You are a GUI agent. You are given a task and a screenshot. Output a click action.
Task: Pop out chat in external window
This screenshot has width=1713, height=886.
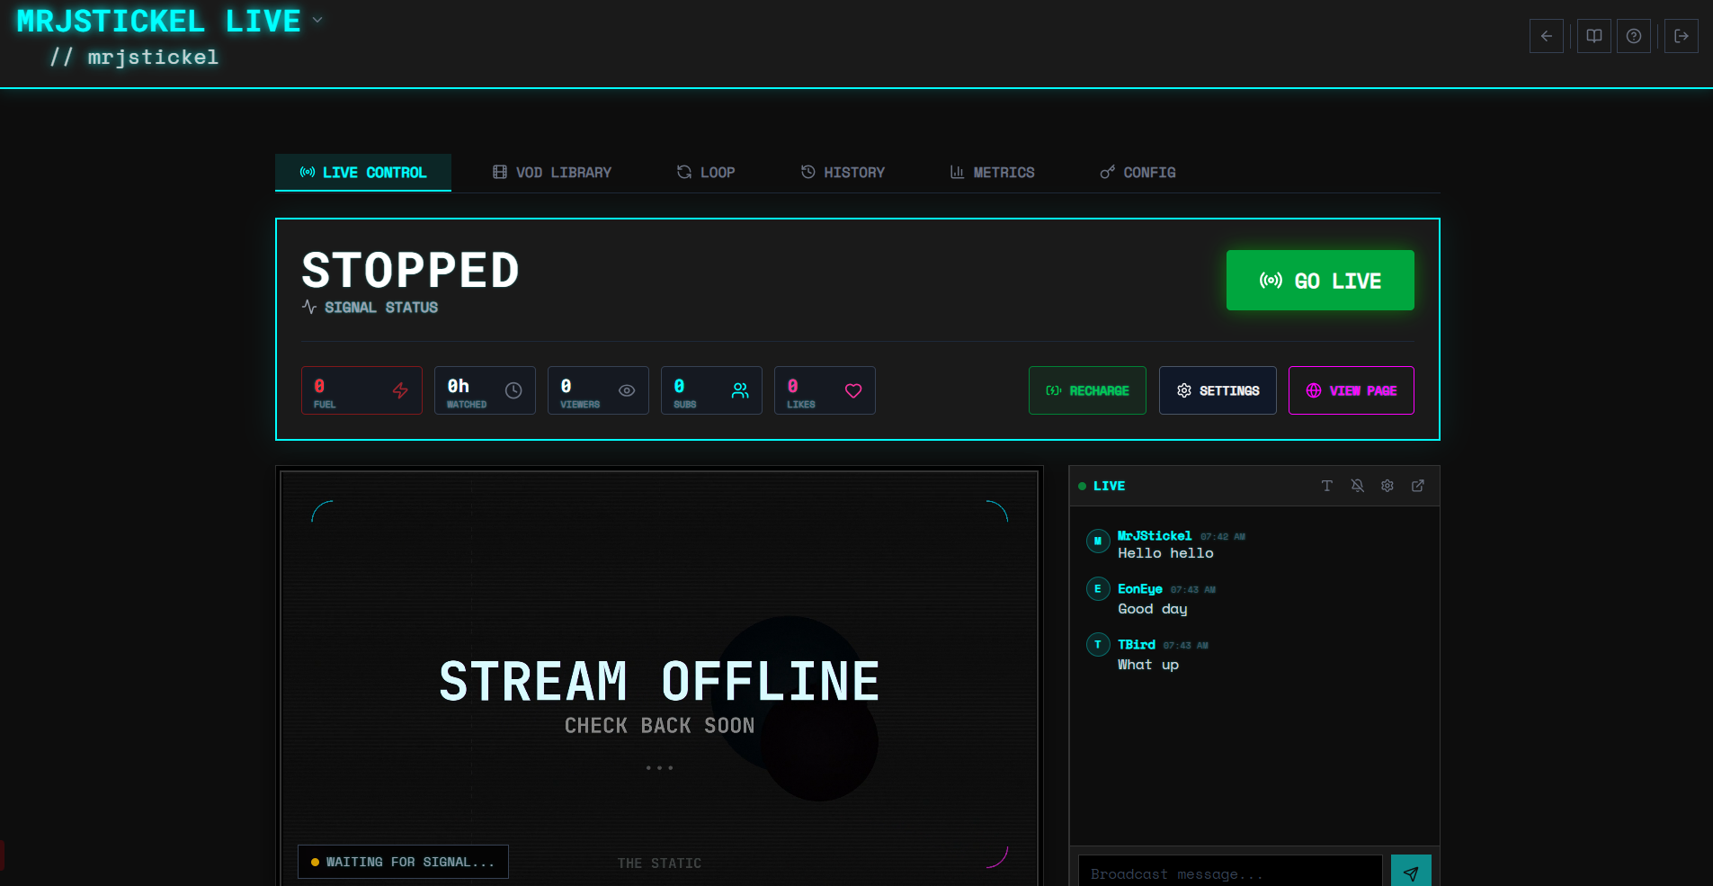tap(1418, 486)
